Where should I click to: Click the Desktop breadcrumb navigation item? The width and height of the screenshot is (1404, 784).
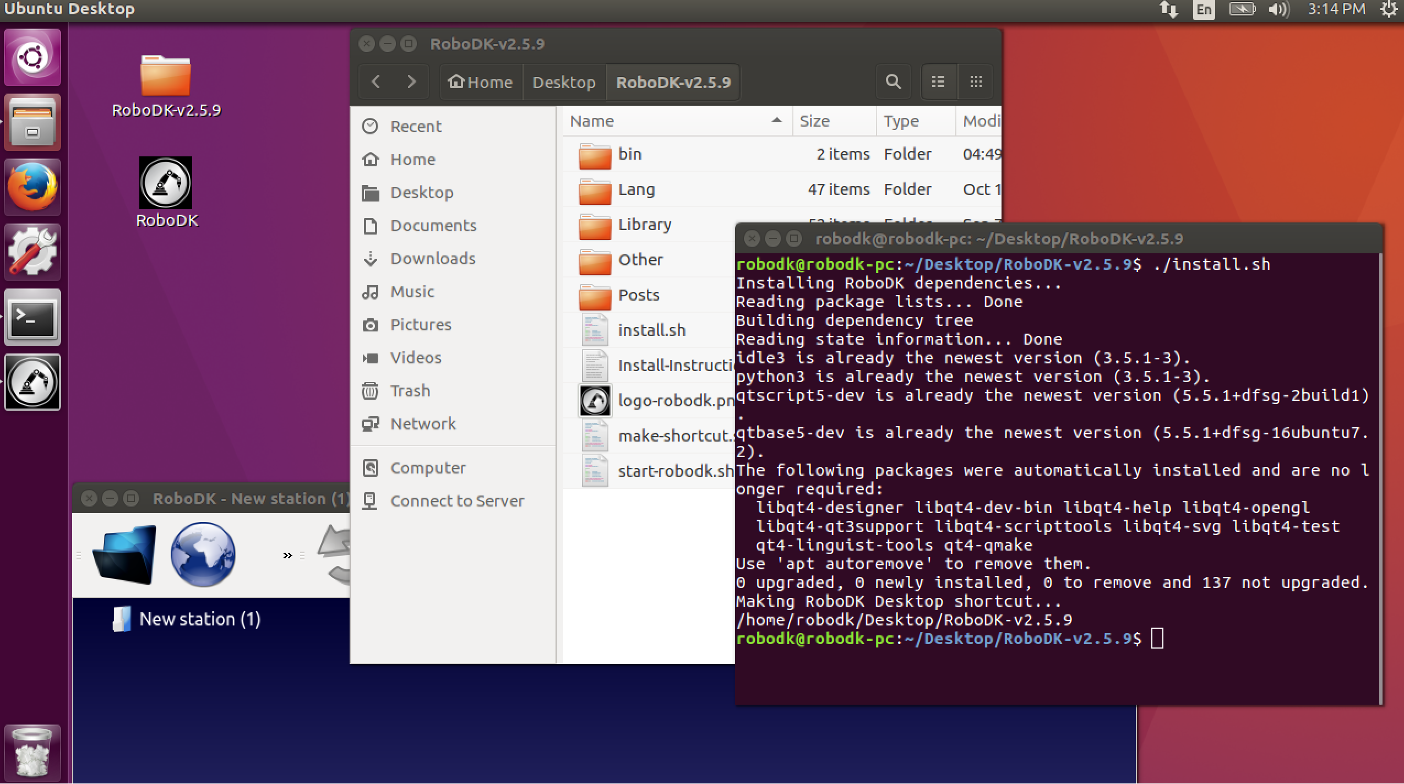[x=562, y=82]
